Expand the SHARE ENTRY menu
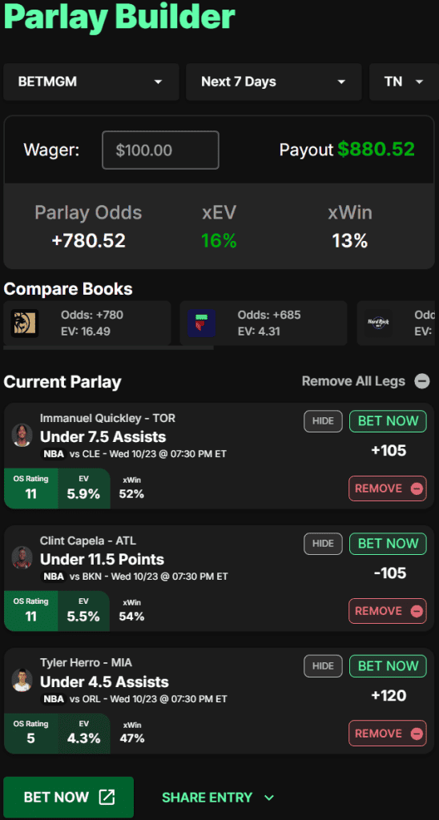Screen dimensions: 439x820 [x=218, y=798]
